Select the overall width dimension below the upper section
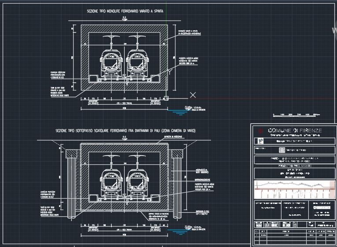Screen dimensions: 337x247 (124, 109)
